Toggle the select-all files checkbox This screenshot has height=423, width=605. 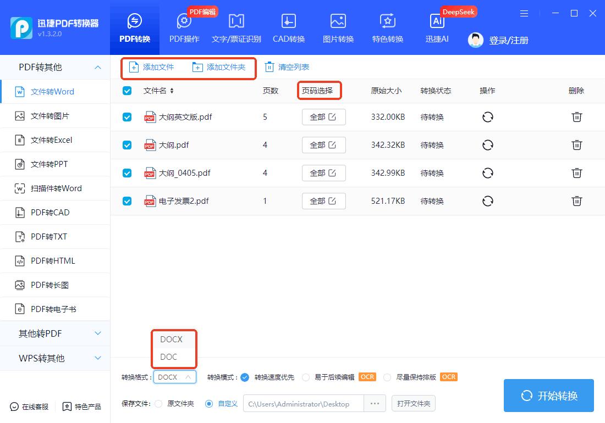point(127,91)
